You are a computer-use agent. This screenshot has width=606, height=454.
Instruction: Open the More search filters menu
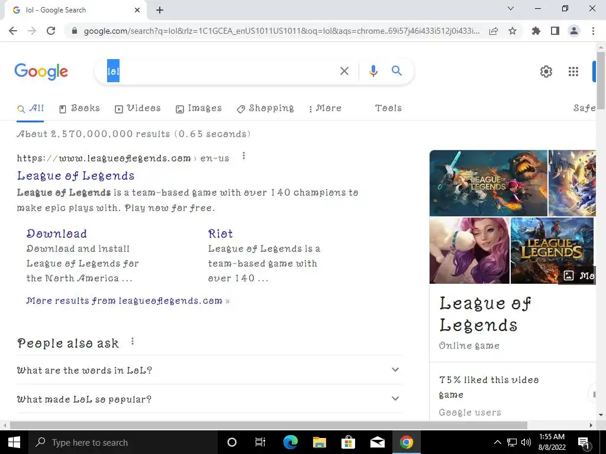(x=325, y=109)
